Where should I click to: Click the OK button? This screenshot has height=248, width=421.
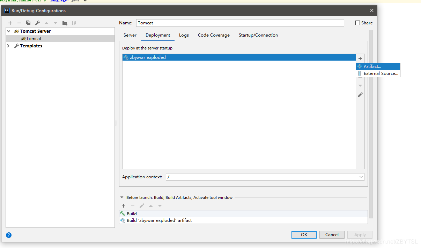click(304, 235)
